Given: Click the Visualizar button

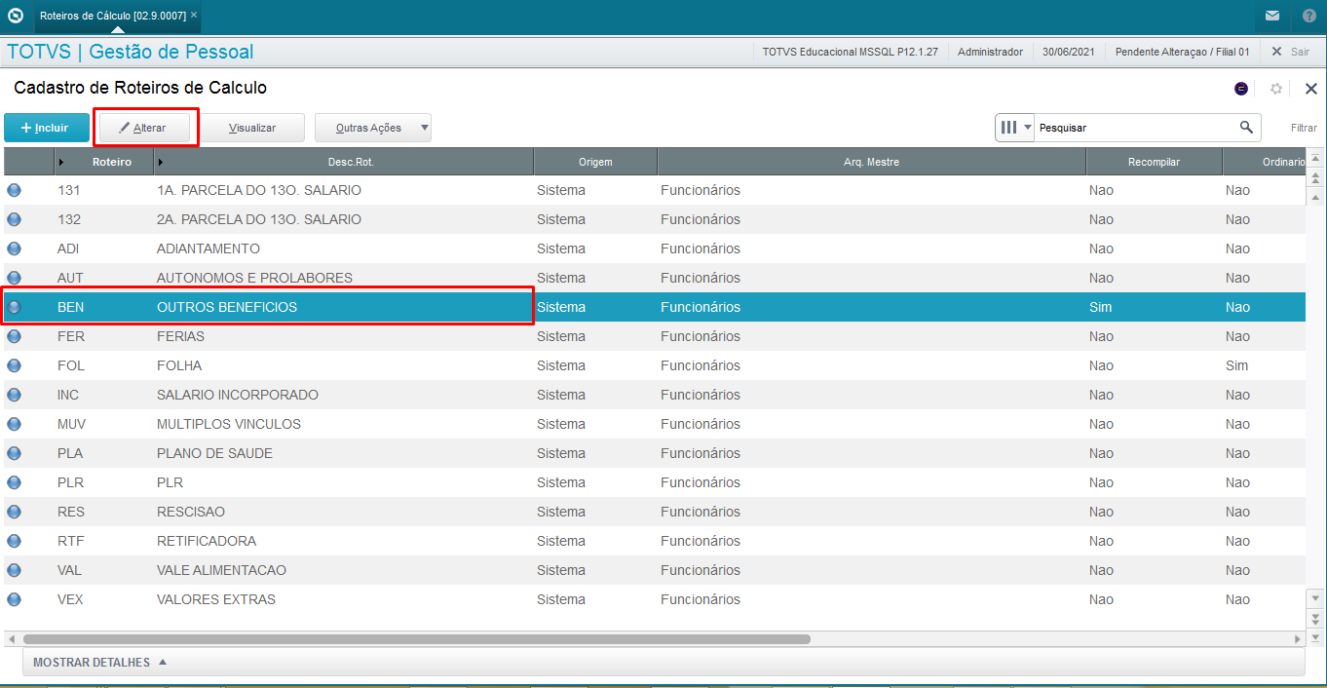Looking at the screenshot, I should click(252, 128).
